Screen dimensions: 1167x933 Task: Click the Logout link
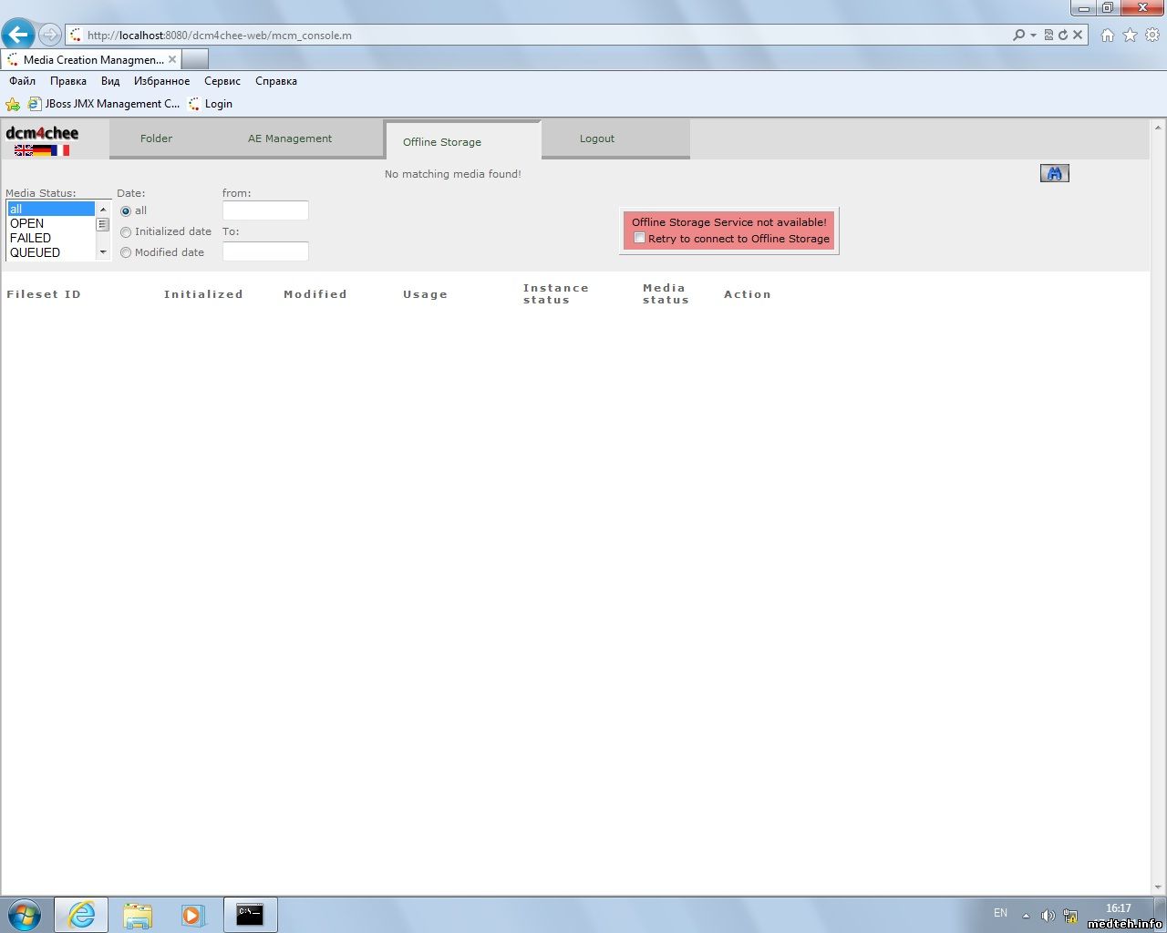pyautogui.click(x=597, y=138)
